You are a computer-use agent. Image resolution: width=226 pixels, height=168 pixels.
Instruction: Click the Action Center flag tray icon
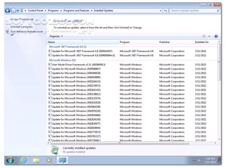[x=194, y=160]
